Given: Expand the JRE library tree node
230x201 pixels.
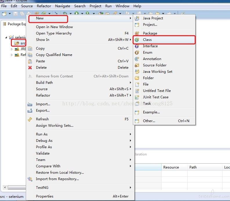Looking at the screenshot, I should [x=12, y=49].
